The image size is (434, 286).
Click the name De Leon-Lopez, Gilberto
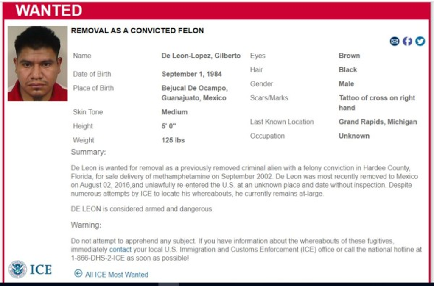pyautogui.click(x=201, y=56)
